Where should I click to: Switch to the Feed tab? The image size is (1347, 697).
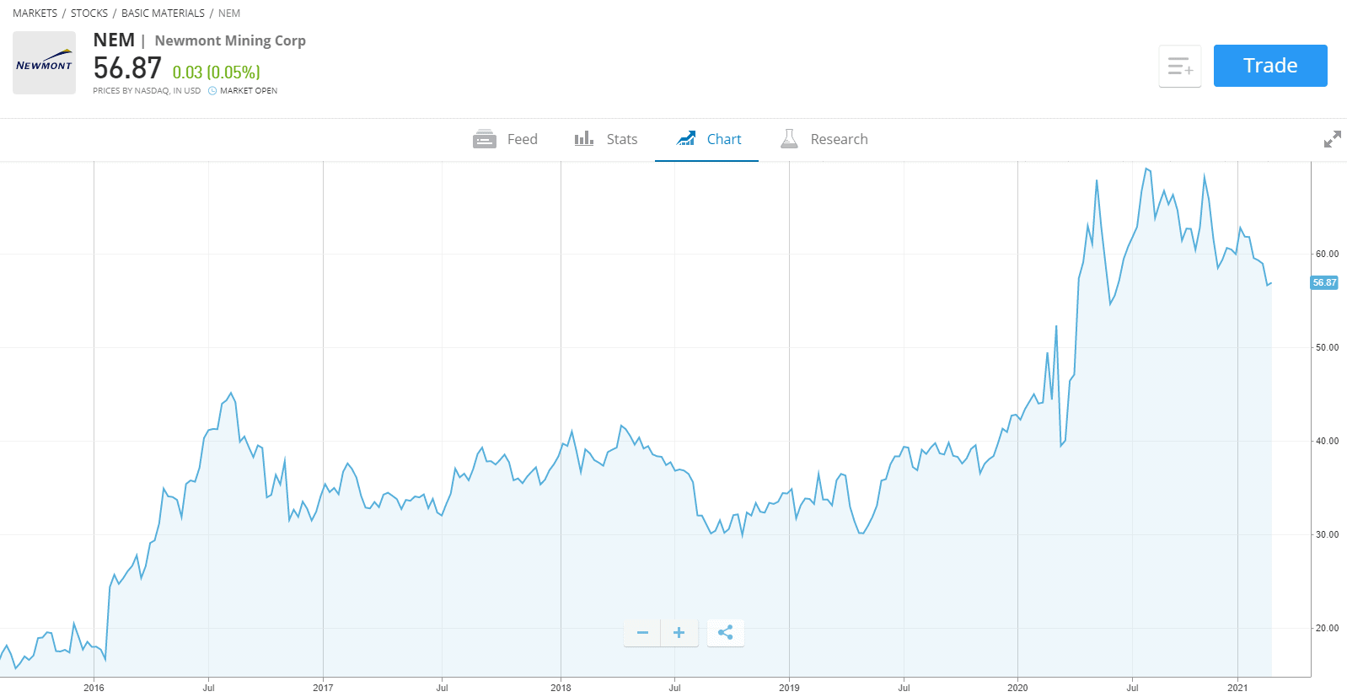tap(505, 139)
